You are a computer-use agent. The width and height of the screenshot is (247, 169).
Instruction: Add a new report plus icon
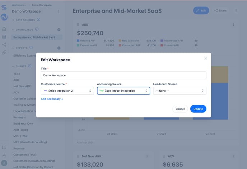point(59,48)
